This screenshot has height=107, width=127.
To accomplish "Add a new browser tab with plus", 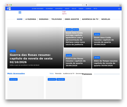I will 120,6.
